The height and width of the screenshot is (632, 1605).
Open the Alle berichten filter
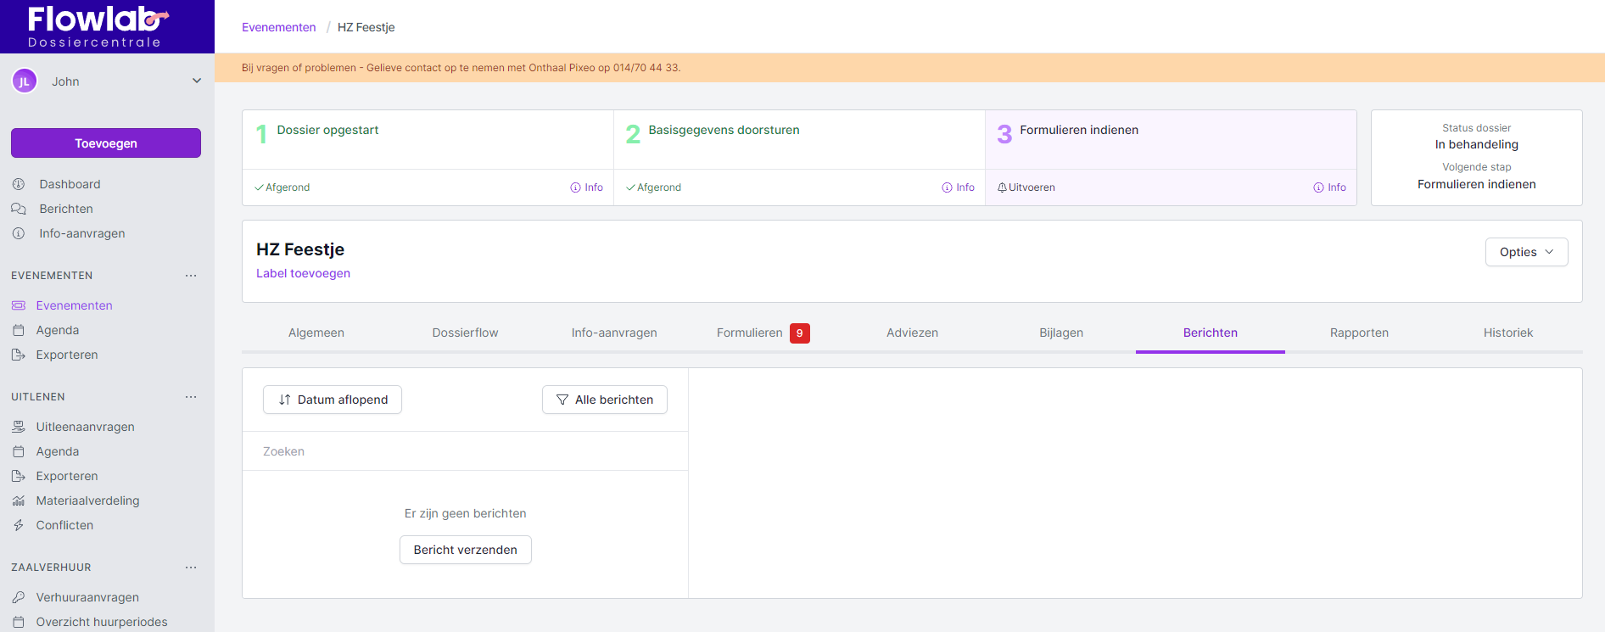pyautogui.click(x=604, y=400)
